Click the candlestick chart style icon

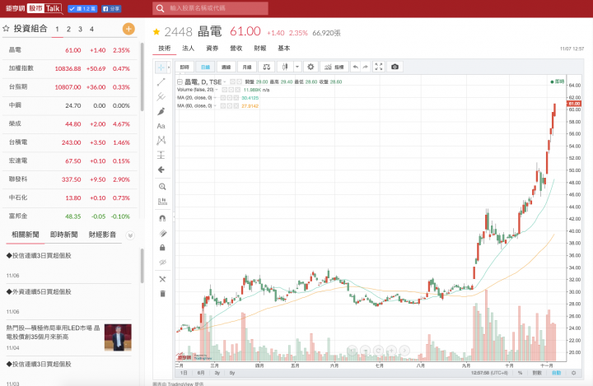click(x=285, y=67)
